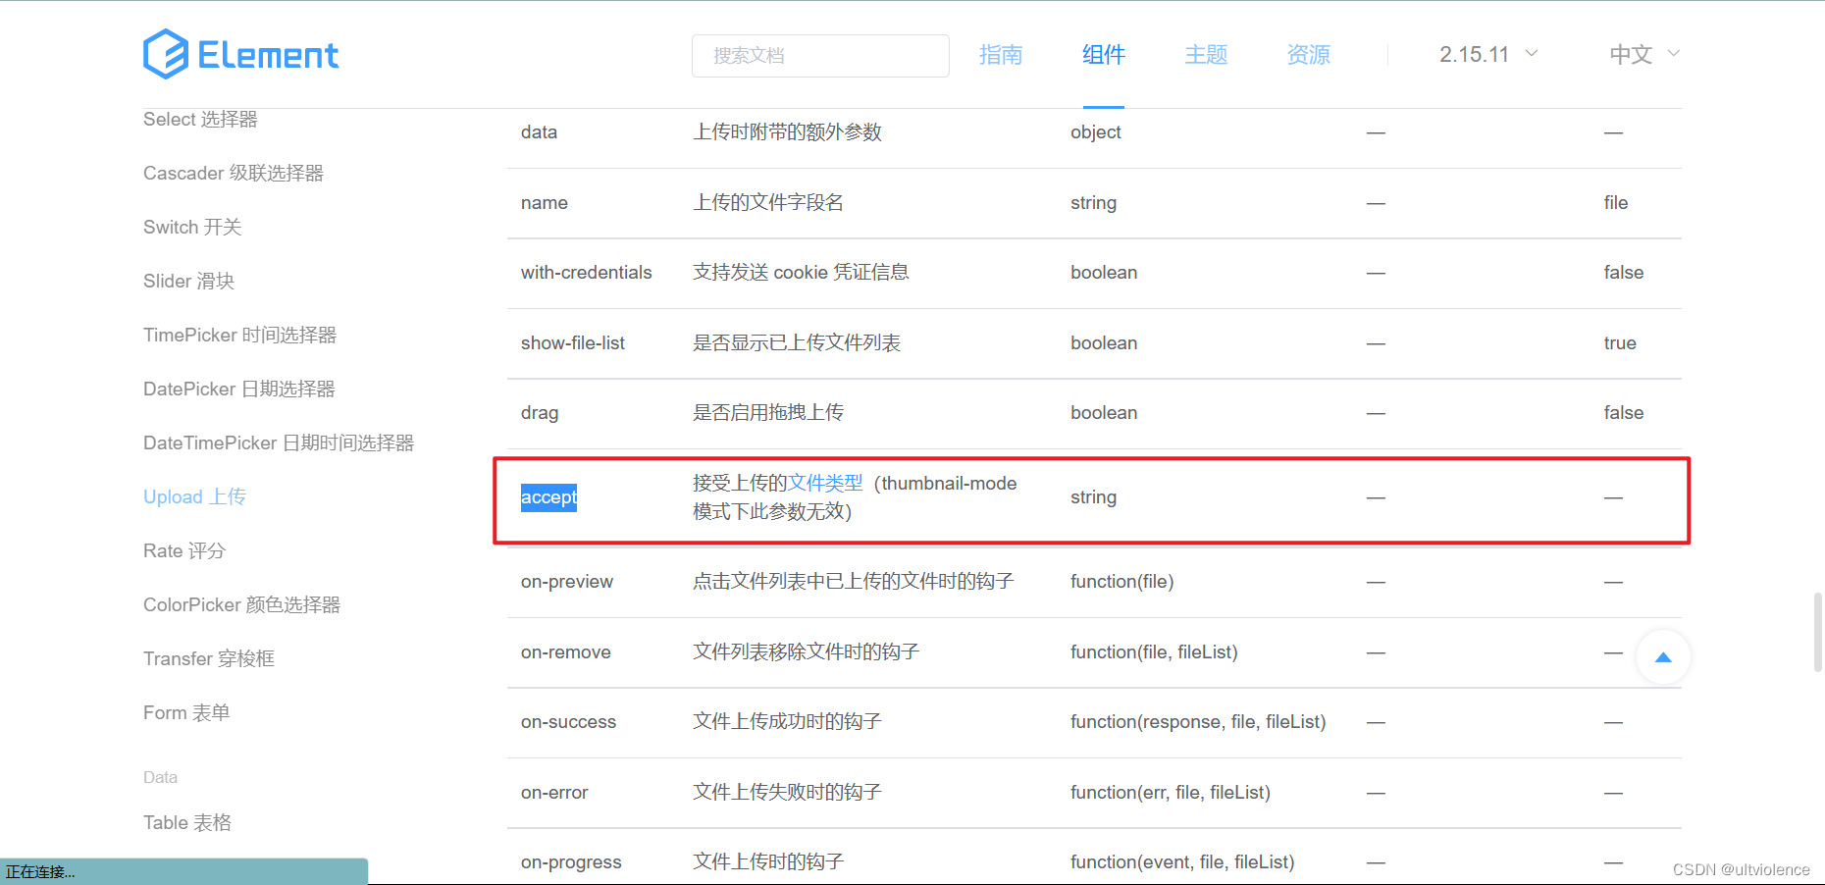Open DatePicker 日期选择器 page
The image size is (1825, 885).
[239, 389]
